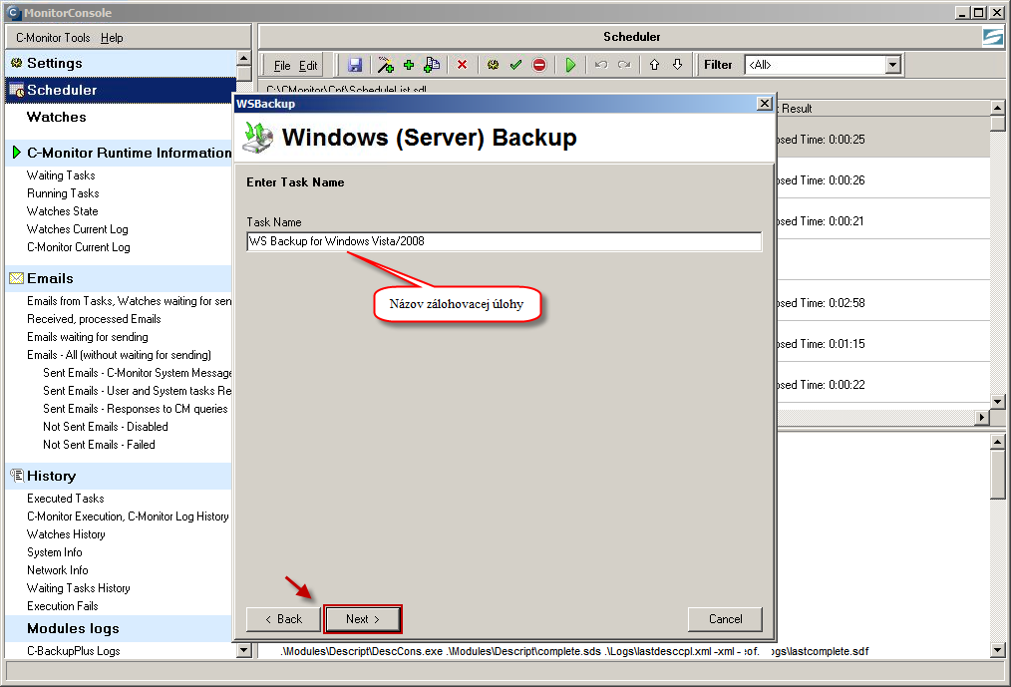Go back to the previous wizard step
This screenshot has height=687, width=1011.
click(283, 619)
